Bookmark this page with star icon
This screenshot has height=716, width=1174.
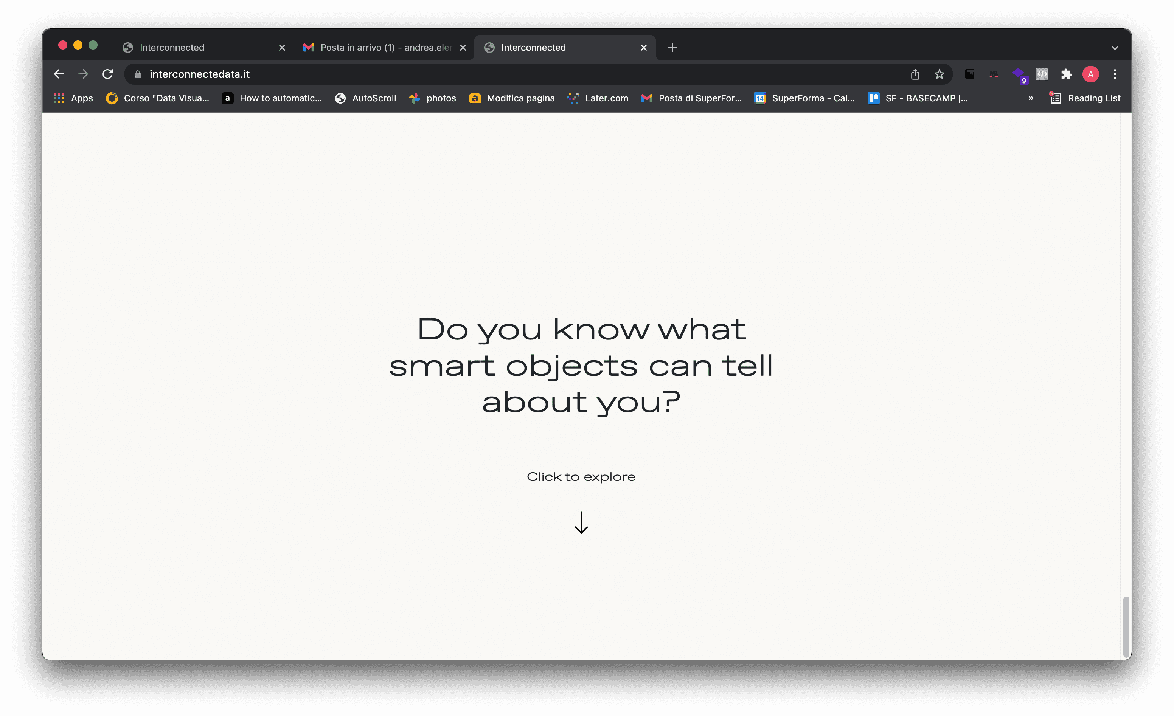pos(939,74)
